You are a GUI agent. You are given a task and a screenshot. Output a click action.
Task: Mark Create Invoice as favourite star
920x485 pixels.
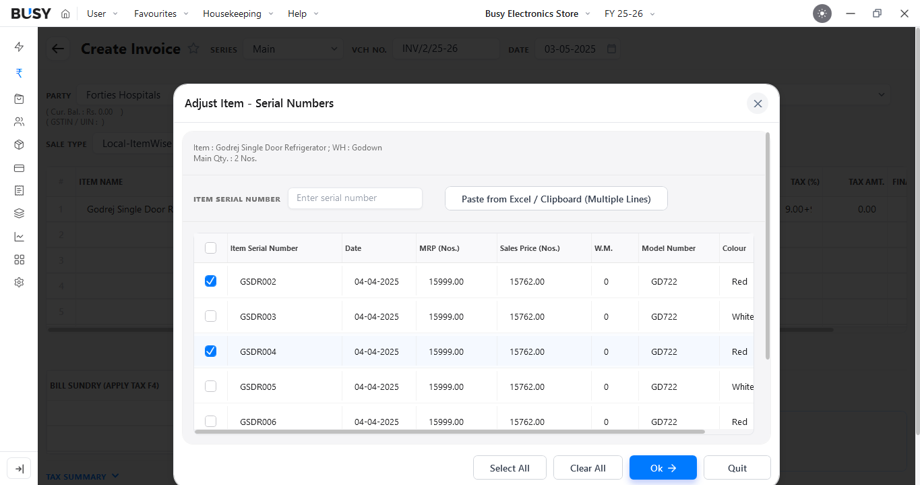[193, 49]
